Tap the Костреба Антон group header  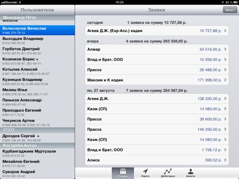click(37, 146)
